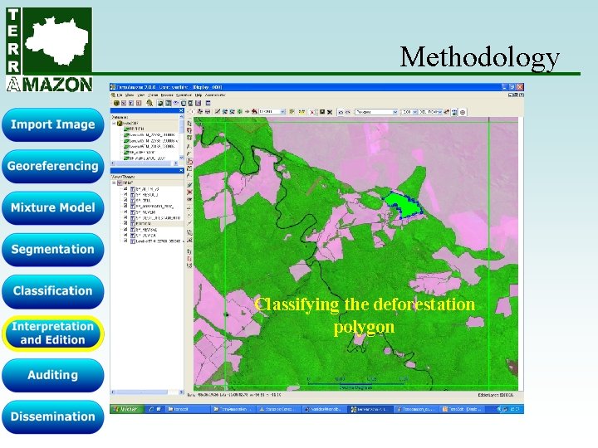Collapse the view root node in Views/Themes
This screenshot has height=448, width=598.
tap(114, 183)
